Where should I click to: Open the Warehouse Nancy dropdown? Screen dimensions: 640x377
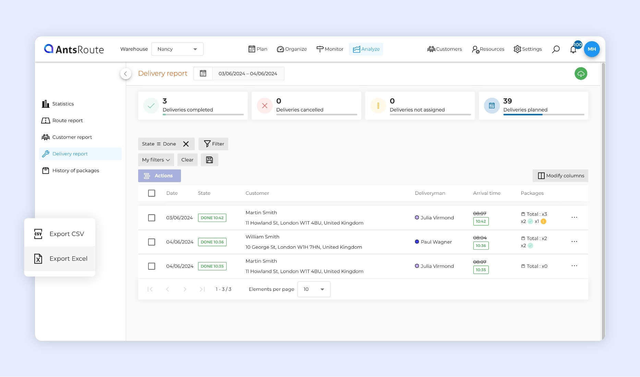(177, 49)
